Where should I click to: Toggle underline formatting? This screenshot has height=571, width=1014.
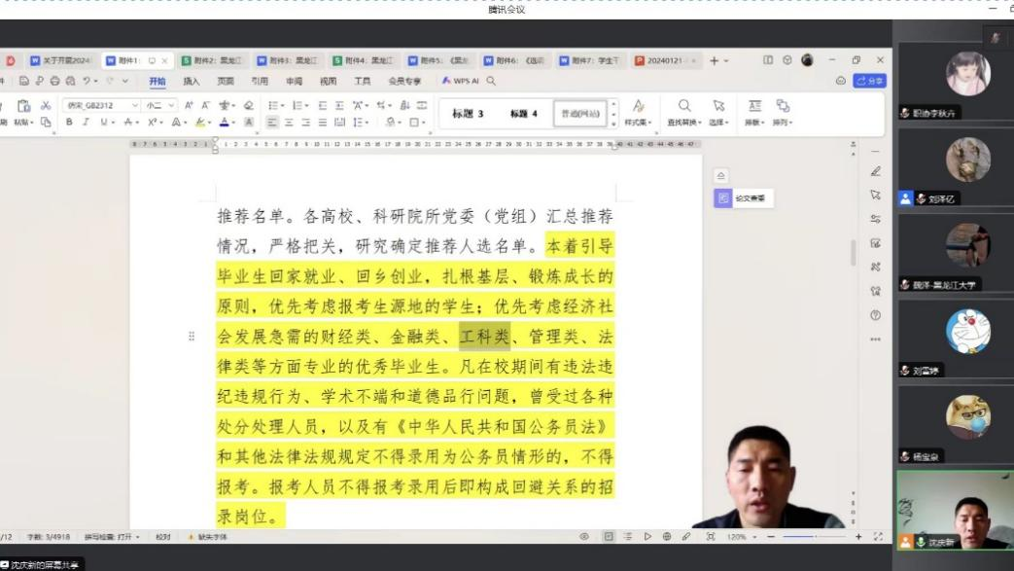pyautogui.click(x=104, y=123)
